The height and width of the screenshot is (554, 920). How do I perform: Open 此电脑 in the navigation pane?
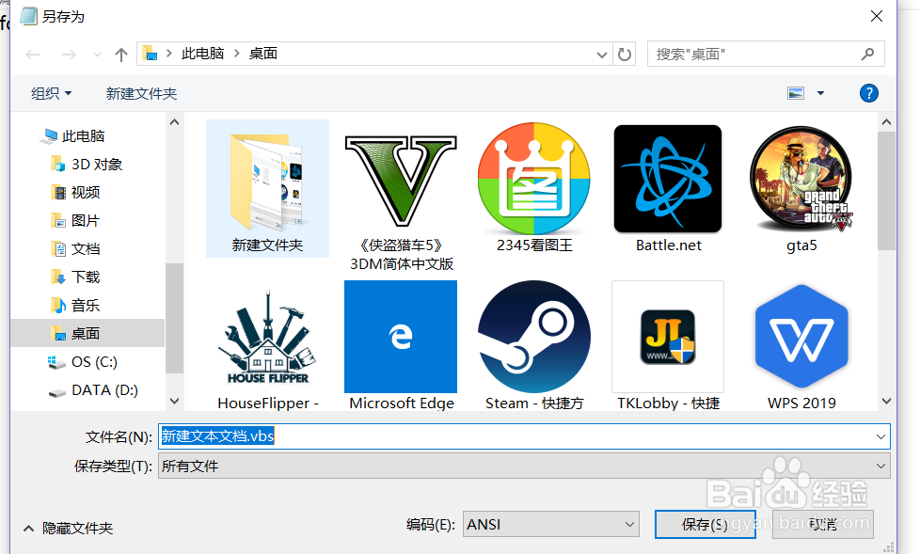tap(84, 136)
